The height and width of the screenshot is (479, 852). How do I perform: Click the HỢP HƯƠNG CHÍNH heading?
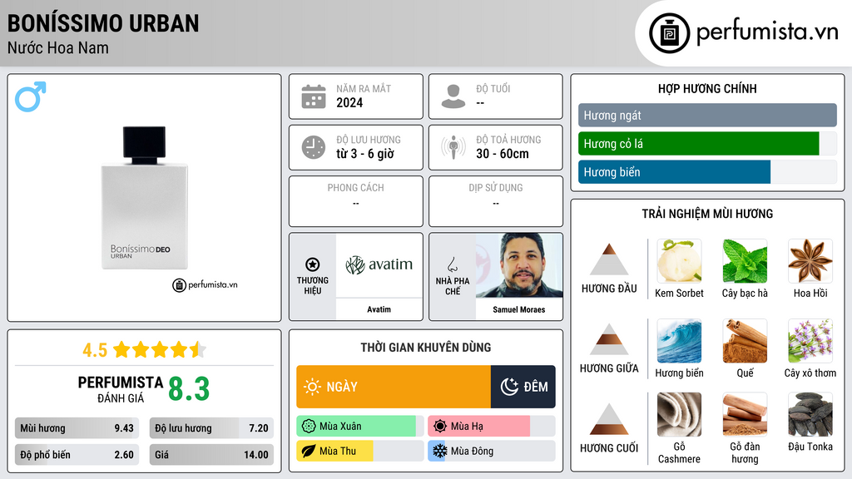coord(707,88)
